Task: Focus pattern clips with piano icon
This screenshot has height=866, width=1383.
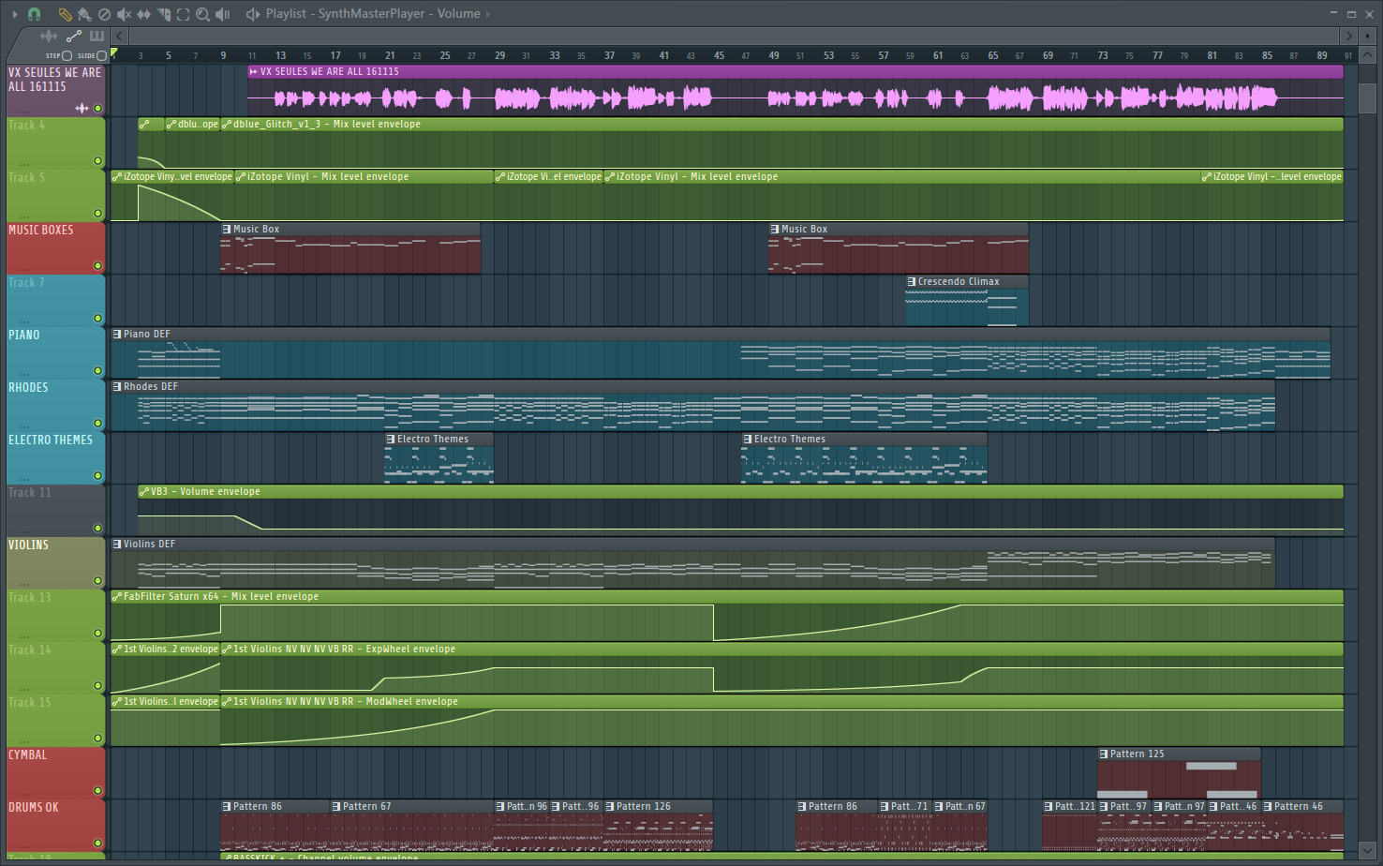Action: [x=97, y=37]
